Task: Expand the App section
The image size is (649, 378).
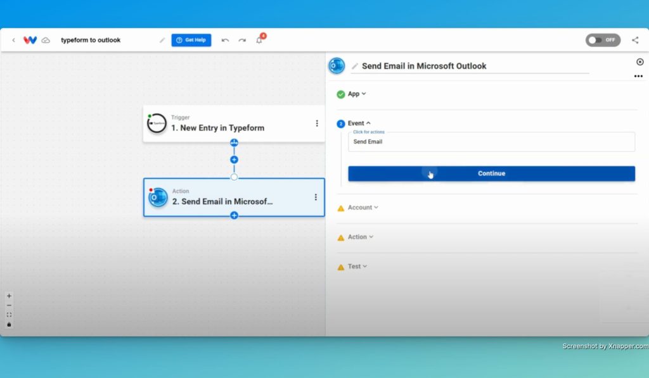Action: (x=357, y=94)
